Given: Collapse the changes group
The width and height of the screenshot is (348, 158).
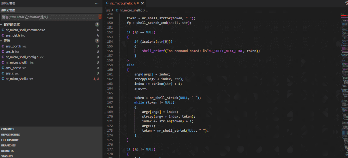Looking at the screenshot, I should [2, 41].
